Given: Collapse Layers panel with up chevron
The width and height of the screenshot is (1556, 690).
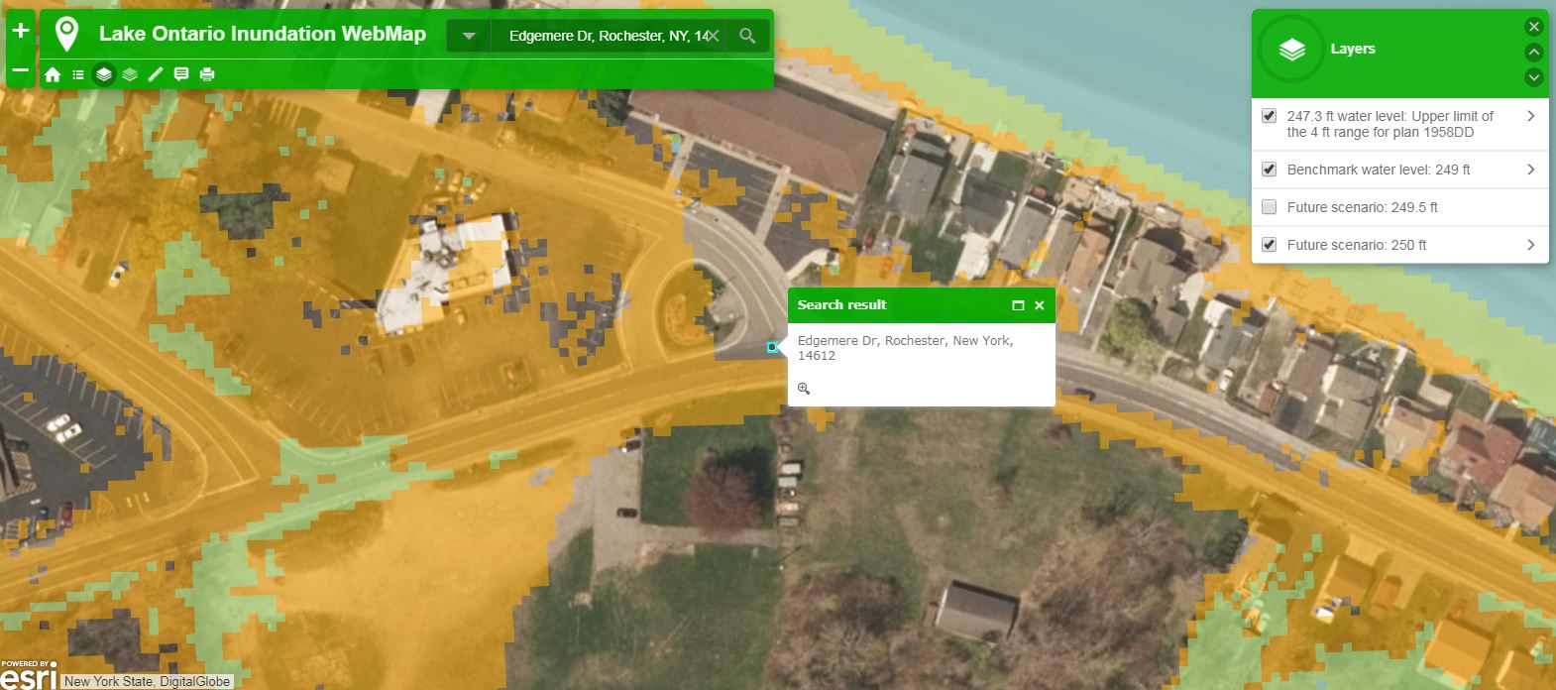Looking at the screenshot, I should click(1533, 53).
